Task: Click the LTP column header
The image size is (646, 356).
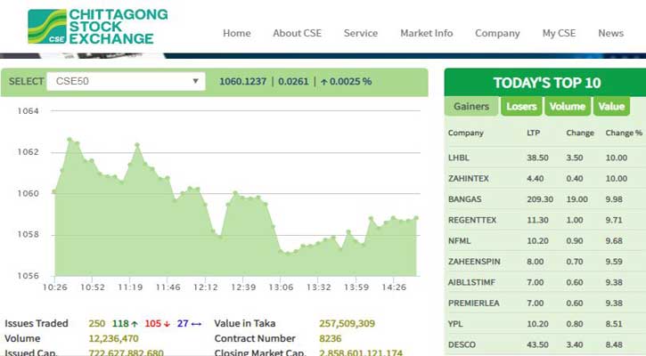Action: pos(533,133)
